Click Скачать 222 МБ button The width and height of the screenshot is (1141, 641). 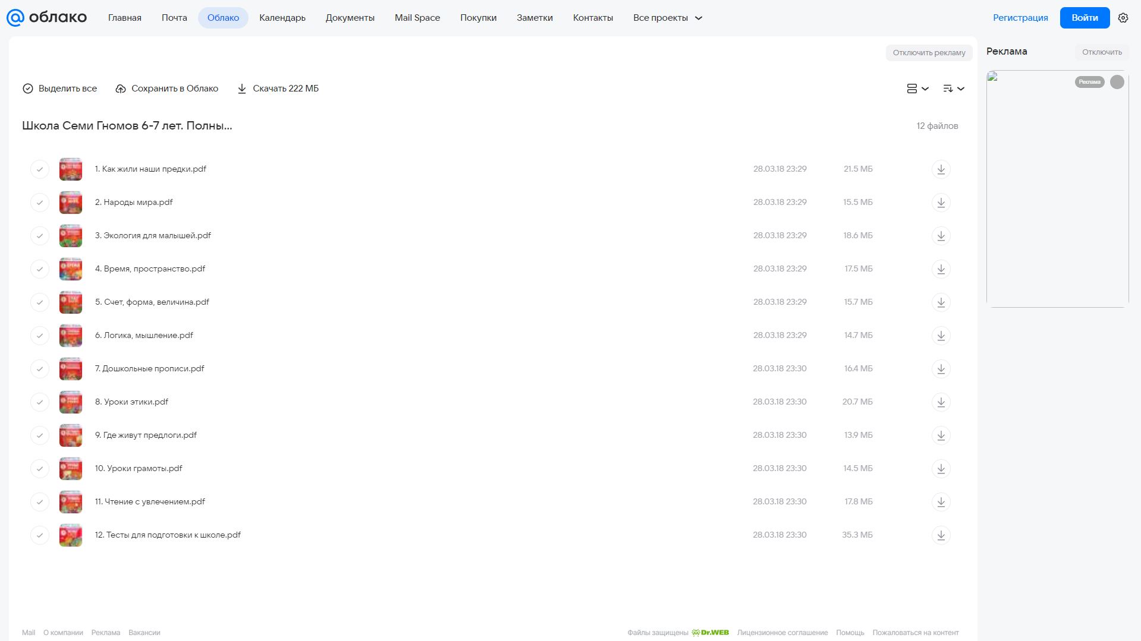278,89
